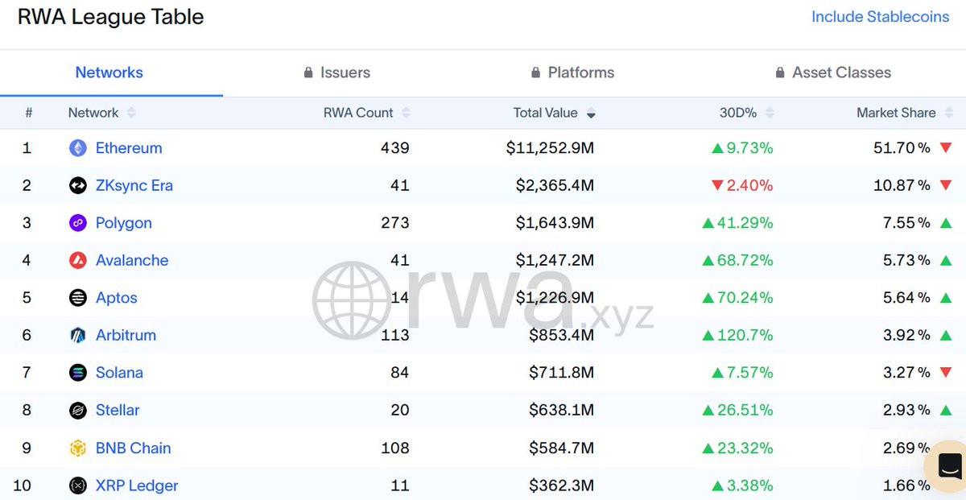Click Polygon's total value $1,643.9M
Viewport: 966px width, 500px height.
(555, 223)
